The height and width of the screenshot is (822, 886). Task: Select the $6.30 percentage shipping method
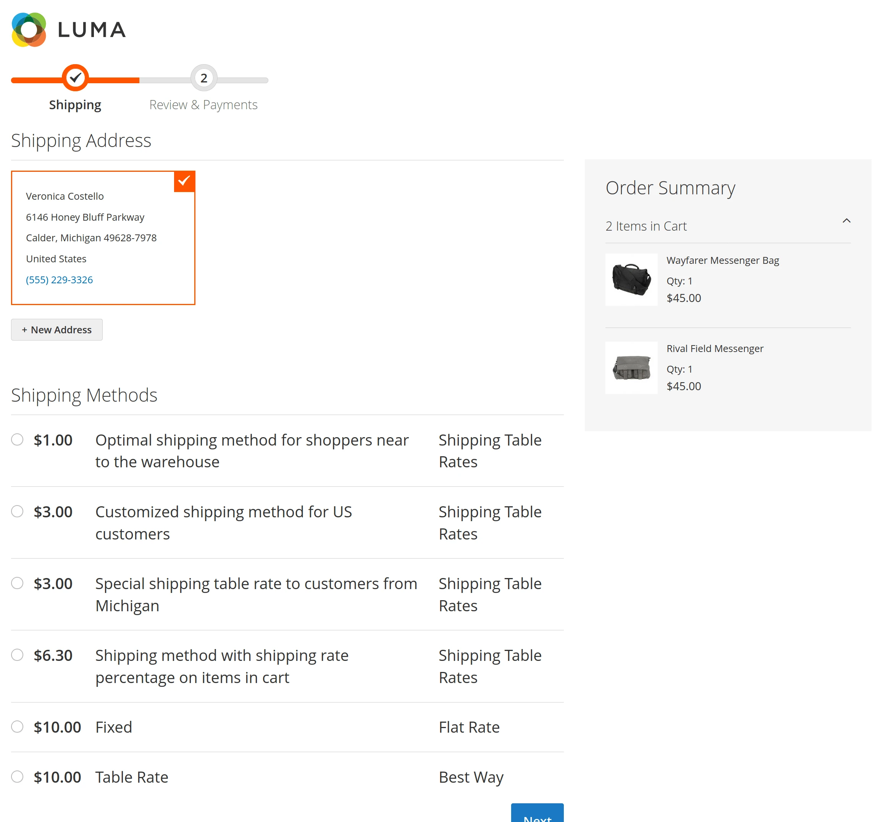pos(17,655)
